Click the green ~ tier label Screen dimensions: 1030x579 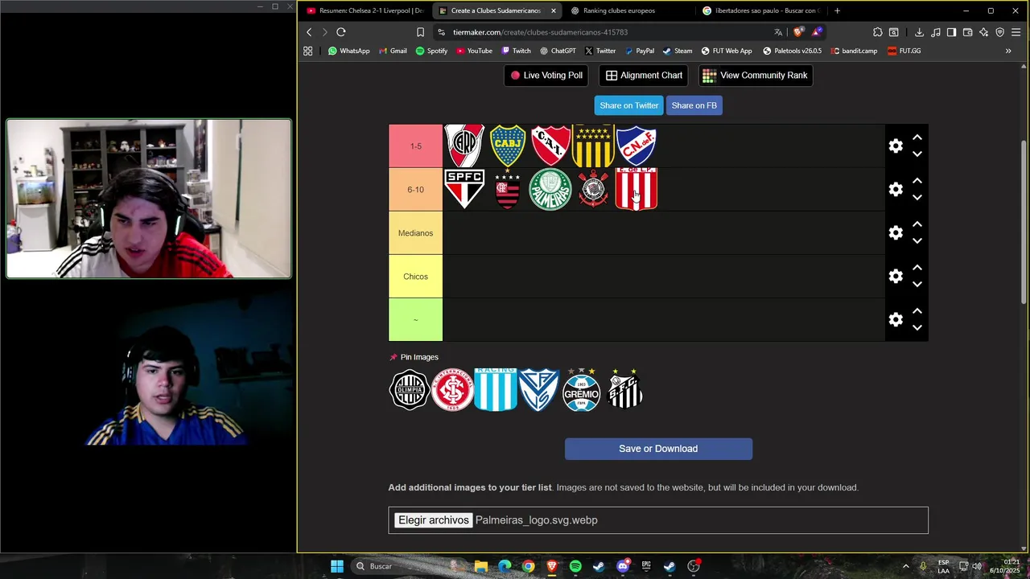415,319
